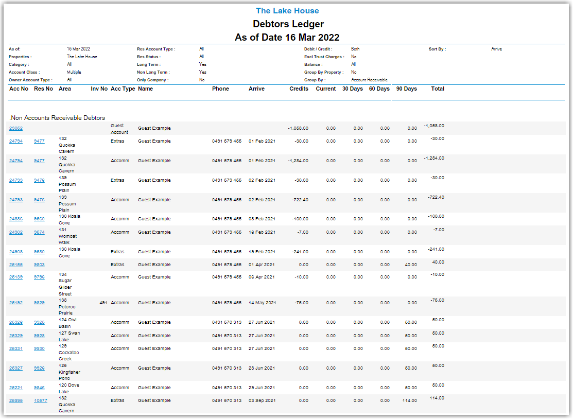Open reservation 9476 on the Extras row

39,181
